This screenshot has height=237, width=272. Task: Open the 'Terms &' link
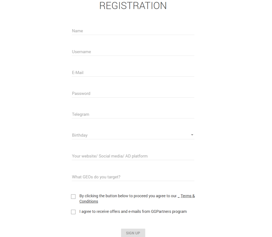[x=188, y=196]
